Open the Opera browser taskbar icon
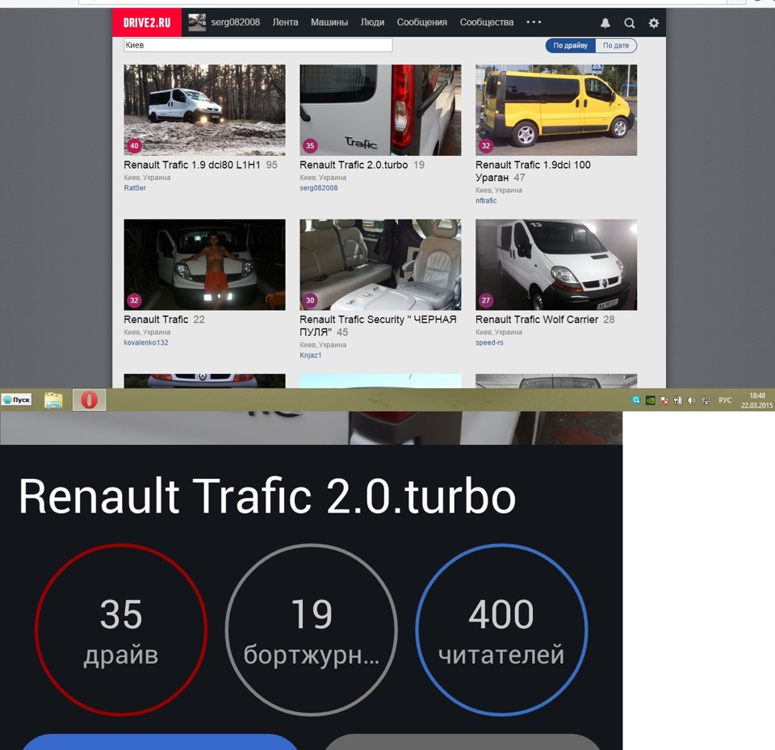Viewport: 775px width, 750px height. click(90, 400)
